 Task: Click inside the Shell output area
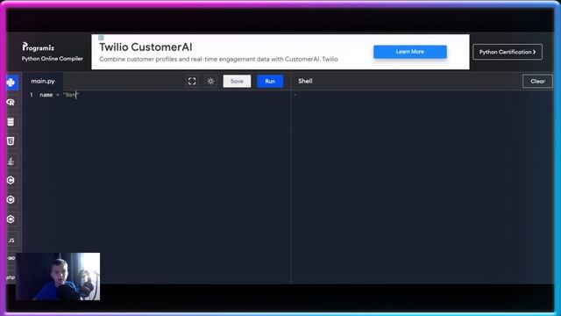(423, 186)
